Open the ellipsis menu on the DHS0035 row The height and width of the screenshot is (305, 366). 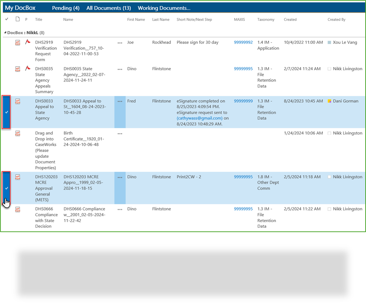tap(120, 69)
